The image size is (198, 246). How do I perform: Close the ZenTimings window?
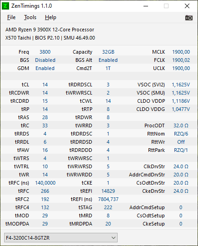click(x=187, y=6)
